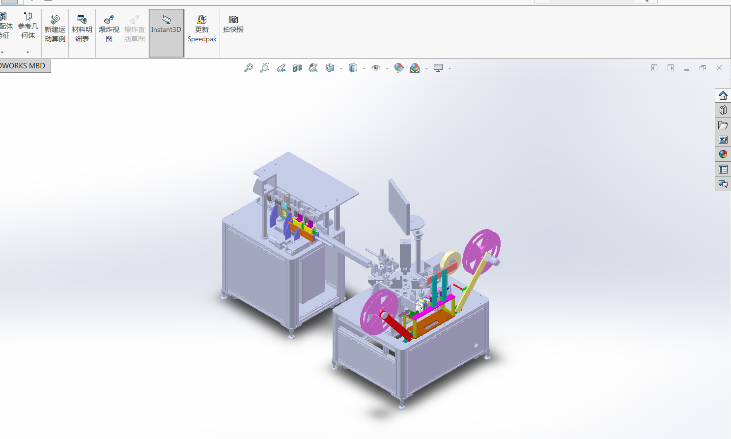Open the File Explorer folder pane tab

723,125
